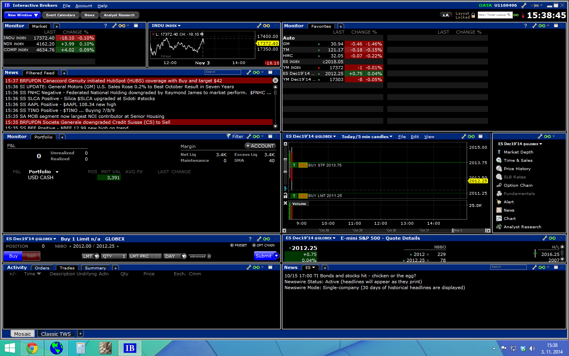Click the lock icon beside the ES chart
569x356 pixels.
click(x=285, y=195)
